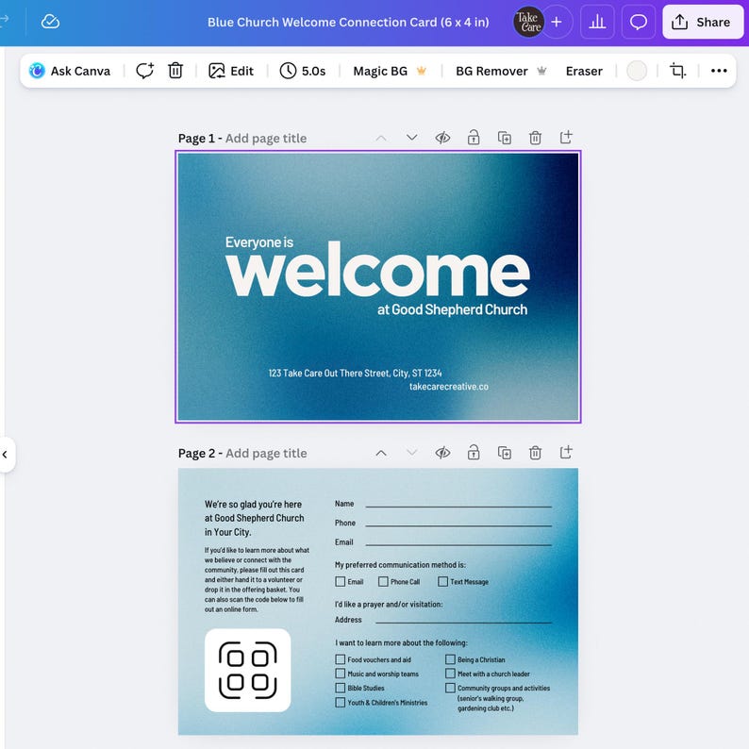Image resolution: width=749 pixels, height=749 pixels.
Task: Add a comment from the toolbar
Action: pyautogui.click(x=144, y=71)
